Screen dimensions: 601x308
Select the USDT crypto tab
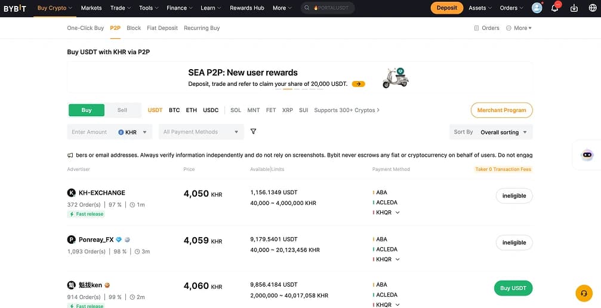[155, 110]
